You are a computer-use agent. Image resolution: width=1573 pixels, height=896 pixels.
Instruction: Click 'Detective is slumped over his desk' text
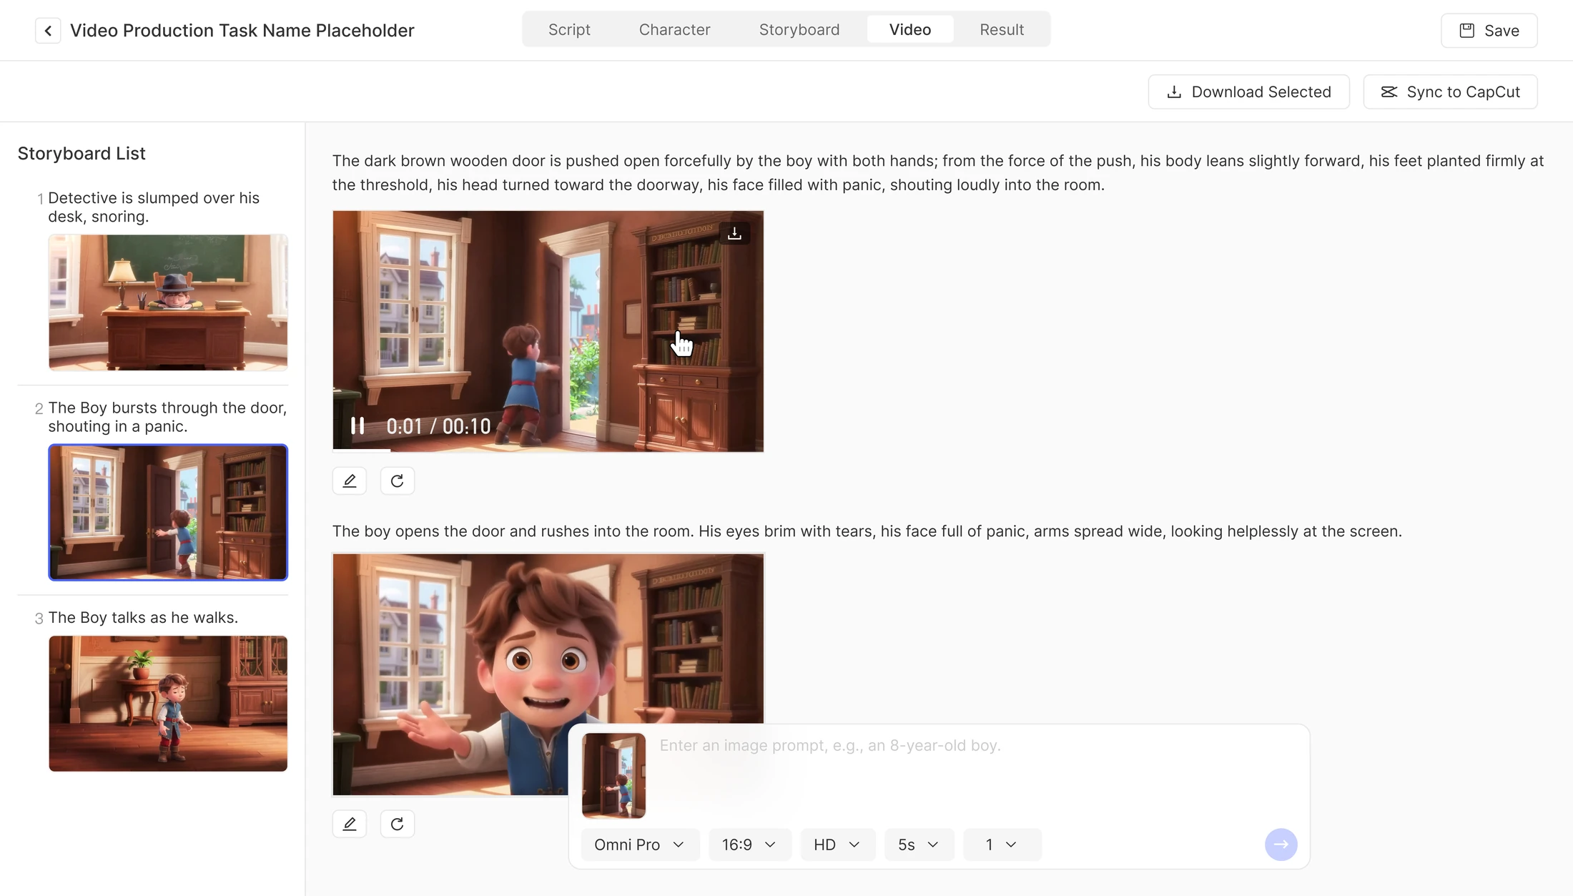(x=154, y=207)
